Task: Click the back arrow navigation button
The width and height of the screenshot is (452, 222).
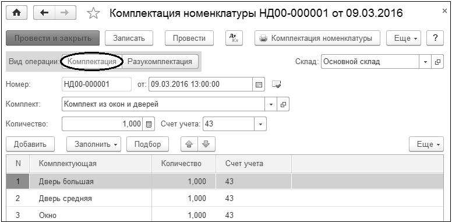Action: pos(44,13)
